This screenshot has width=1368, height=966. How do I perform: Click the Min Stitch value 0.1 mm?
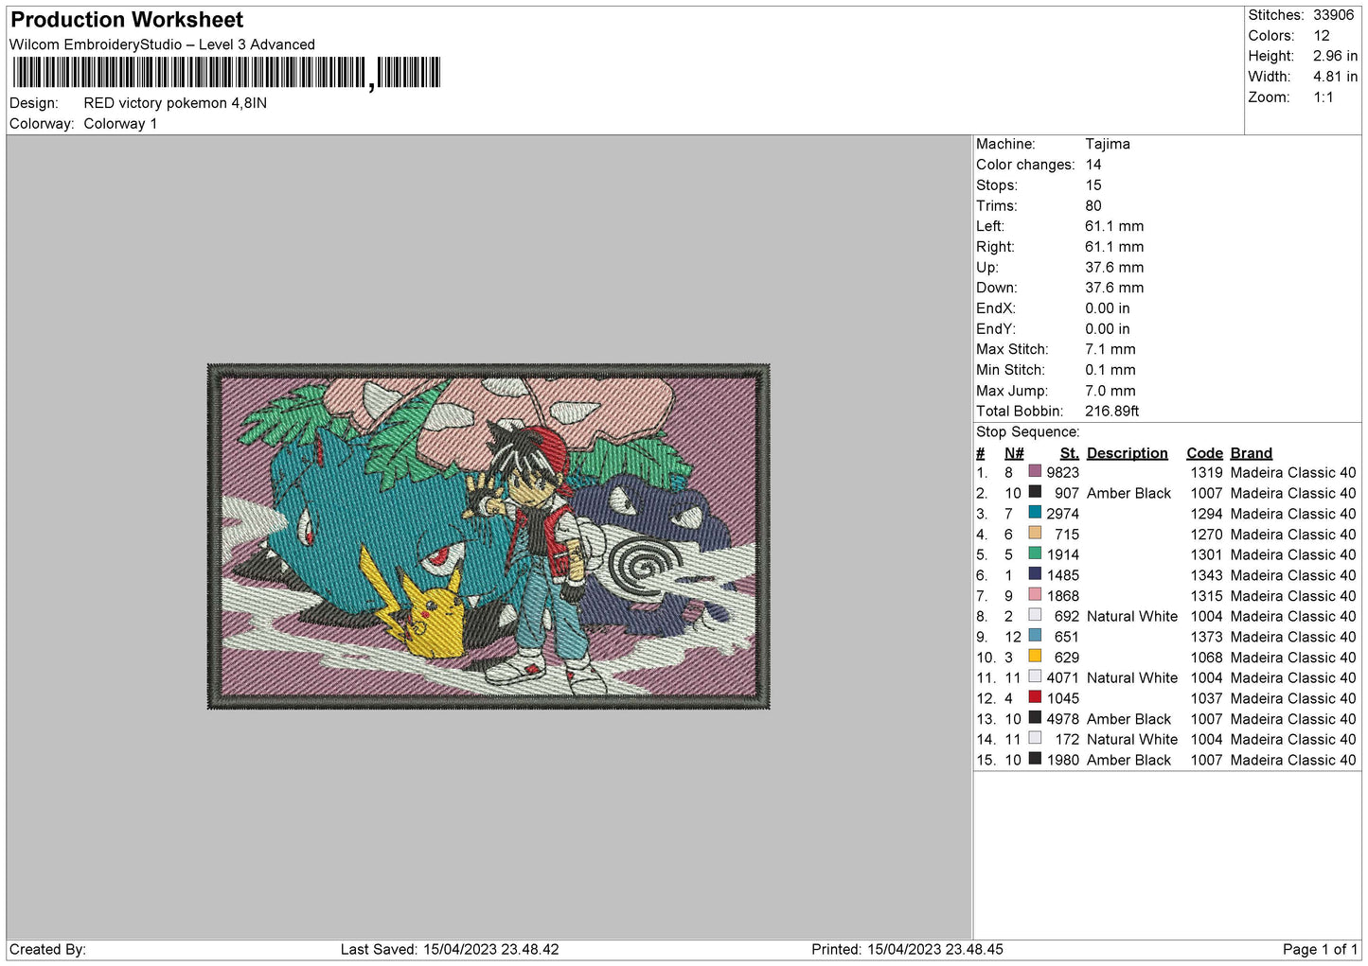click(1110, 370)
